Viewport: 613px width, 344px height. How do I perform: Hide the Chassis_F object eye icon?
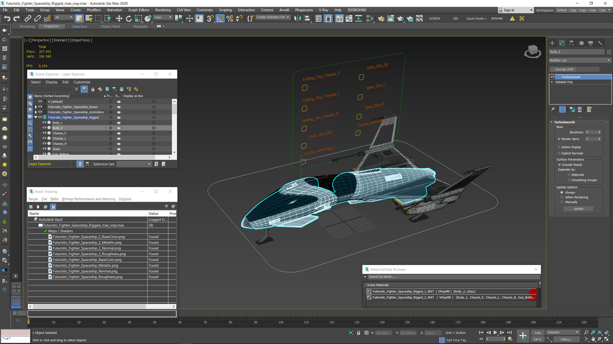coord(44,133)
